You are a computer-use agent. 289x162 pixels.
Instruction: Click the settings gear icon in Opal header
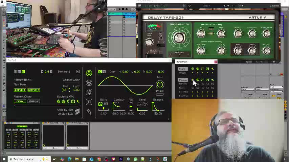point(23,72)
